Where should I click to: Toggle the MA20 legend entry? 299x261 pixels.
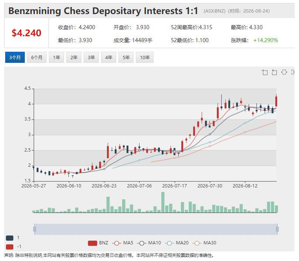click(177, 243)
